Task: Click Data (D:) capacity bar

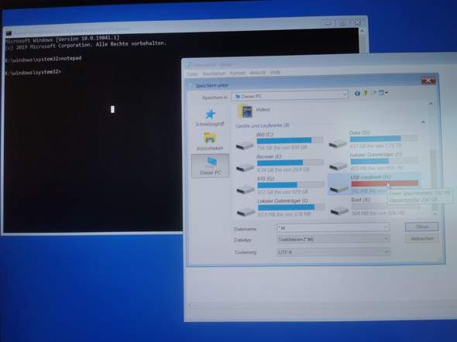Action: (383, 139)
